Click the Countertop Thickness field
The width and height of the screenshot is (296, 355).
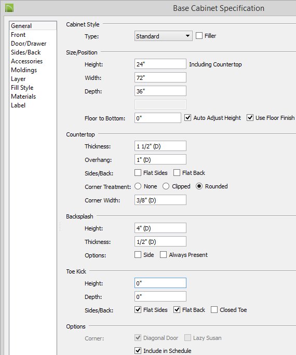(x=160, y=146)
